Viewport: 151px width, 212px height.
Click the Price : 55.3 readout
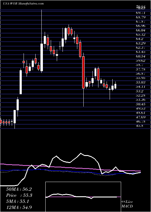(x=19, y=195)
